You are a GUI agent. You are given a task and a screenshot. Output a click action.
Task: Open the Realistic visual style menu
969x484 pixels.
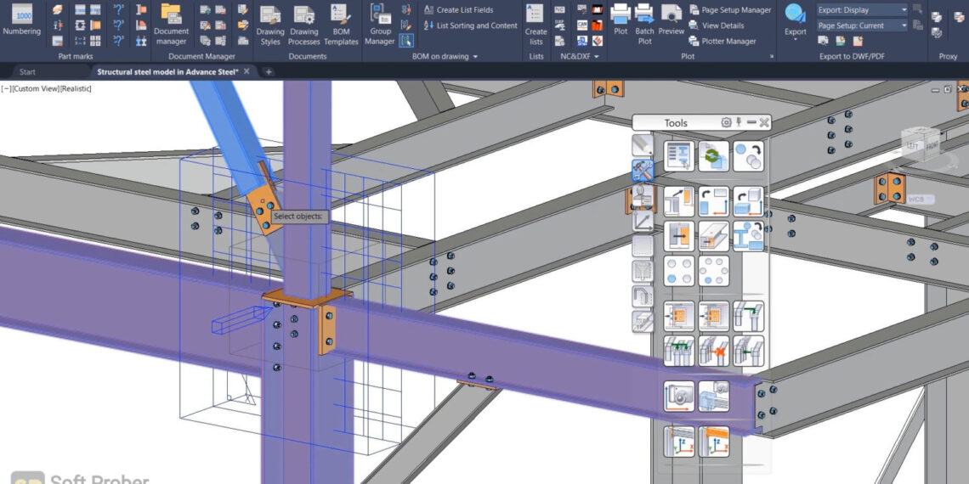[76, 89]
